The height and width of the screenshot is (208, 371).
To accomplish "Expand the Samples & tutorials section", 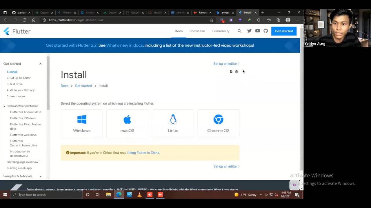I will 40,176.
